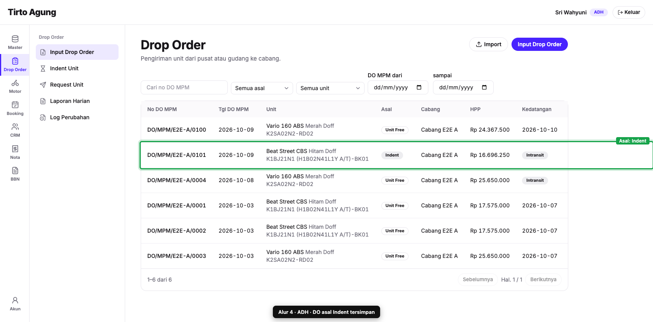Expand the Semua unit dropdown
Image resolution: width=653 pixels, height=322 pixels.
click(330, 88)
